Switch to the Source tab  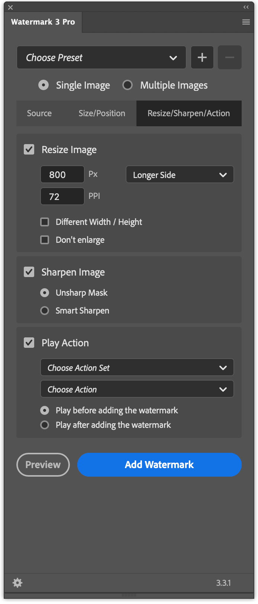click(x=39, y=113)
